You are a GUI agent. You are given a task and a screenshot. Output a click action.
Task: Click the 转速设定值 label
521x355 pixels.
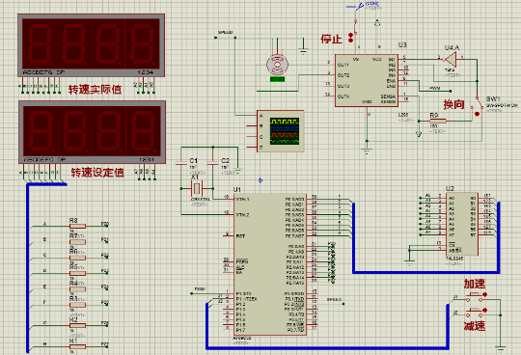click(x=97, y=173)
